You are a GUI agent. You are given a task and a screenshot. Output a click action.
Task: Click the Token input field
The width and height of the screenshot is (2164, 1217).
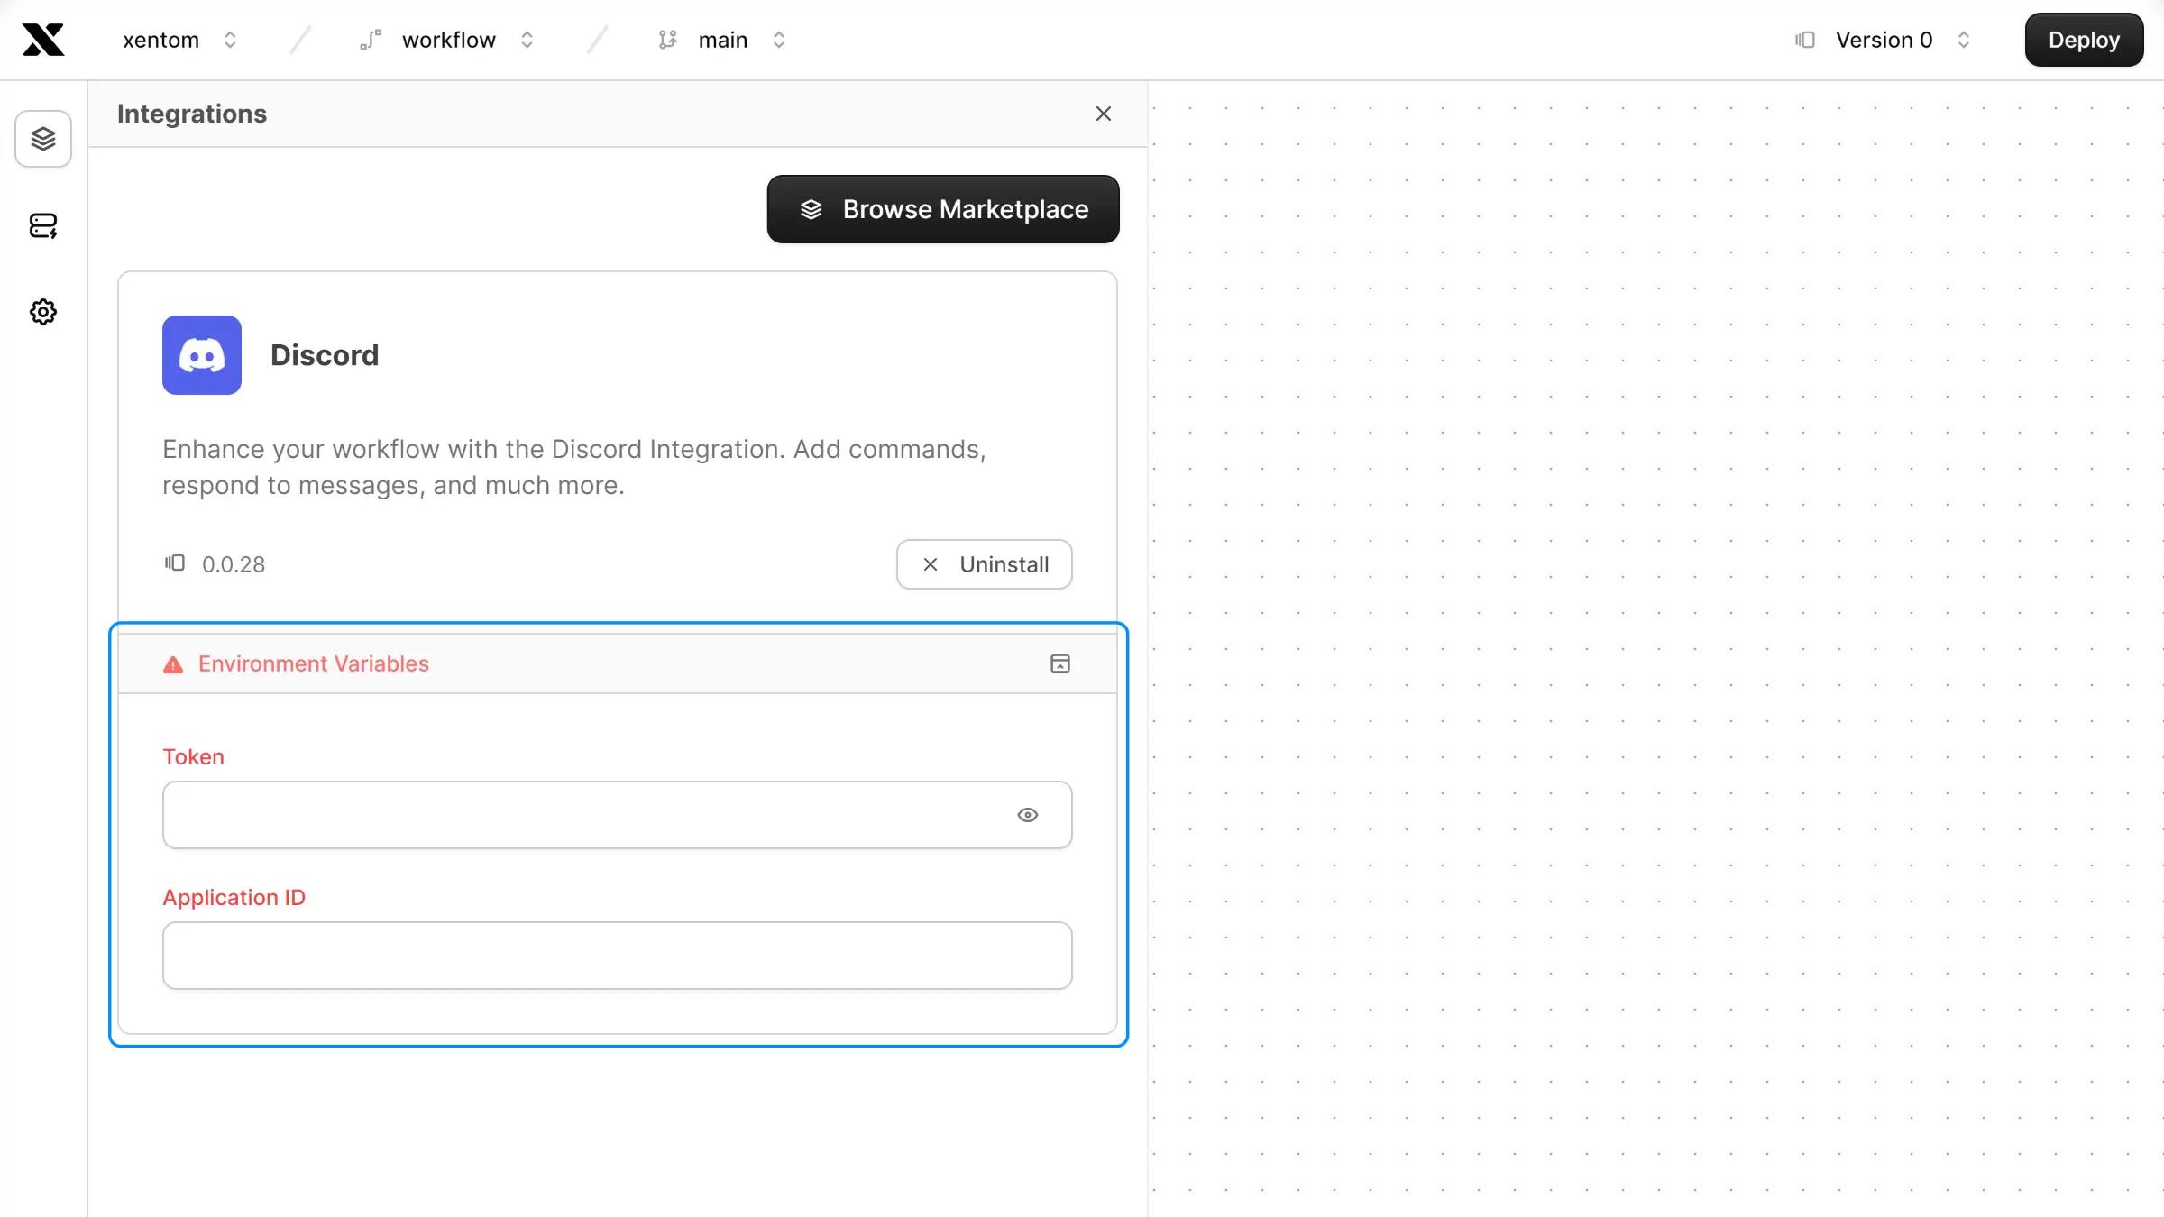coord(617,814)
